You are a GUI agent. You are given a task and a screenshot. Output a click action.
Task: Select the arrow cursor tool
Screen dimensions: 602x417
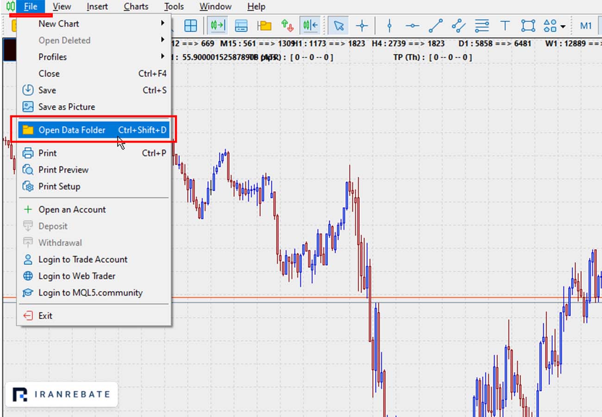coord(339,25)
